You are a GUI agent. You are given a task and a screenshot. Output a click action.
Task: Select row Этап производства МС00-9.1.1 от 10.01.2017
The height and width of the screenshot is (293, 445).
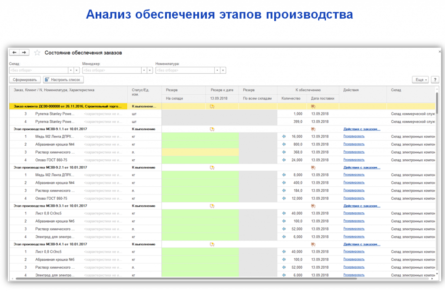(x=50, y=129)
